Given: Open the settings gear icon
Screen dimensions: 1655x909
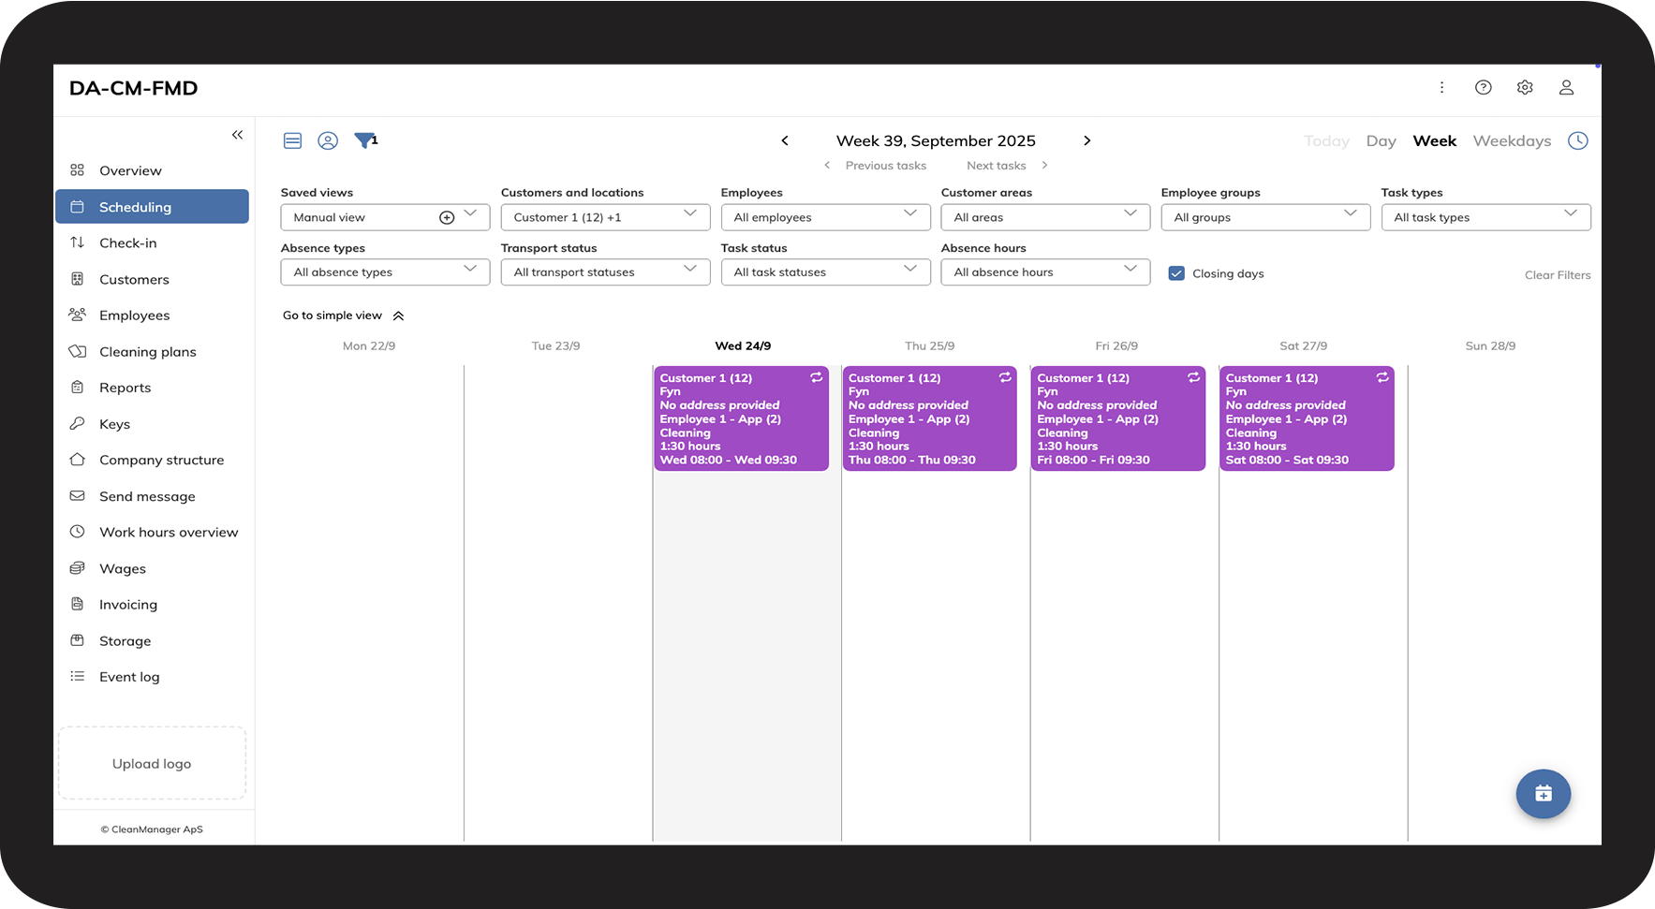Looking at the screenshot, I should tap(1525, 87).
